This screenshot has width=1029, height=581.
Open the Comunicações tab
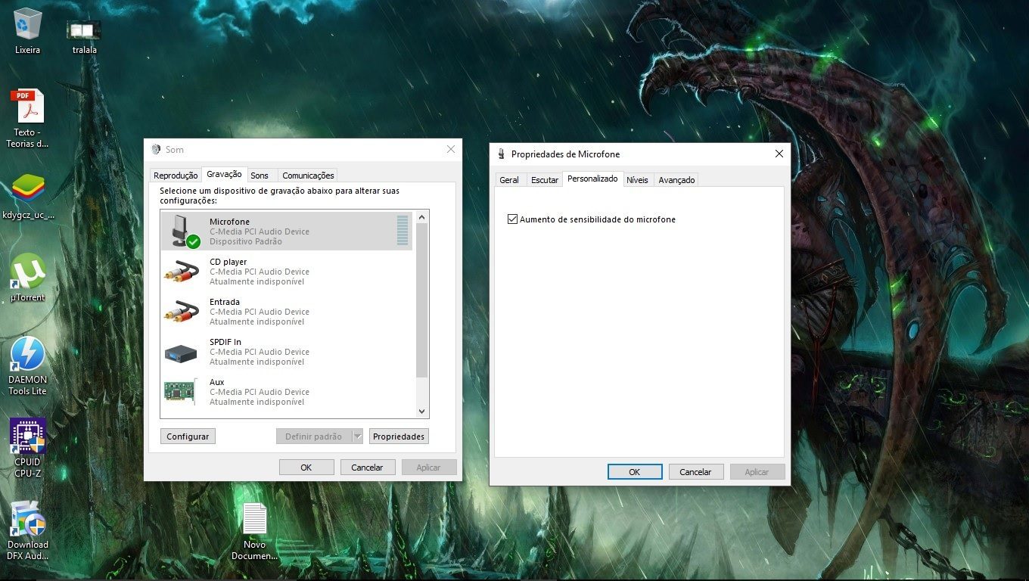[308, 176]
